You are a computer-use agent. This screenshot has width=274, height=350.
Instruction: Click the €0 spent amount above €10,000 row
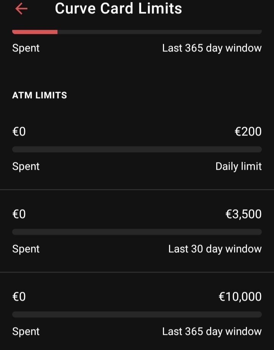[x=19, y=297]
